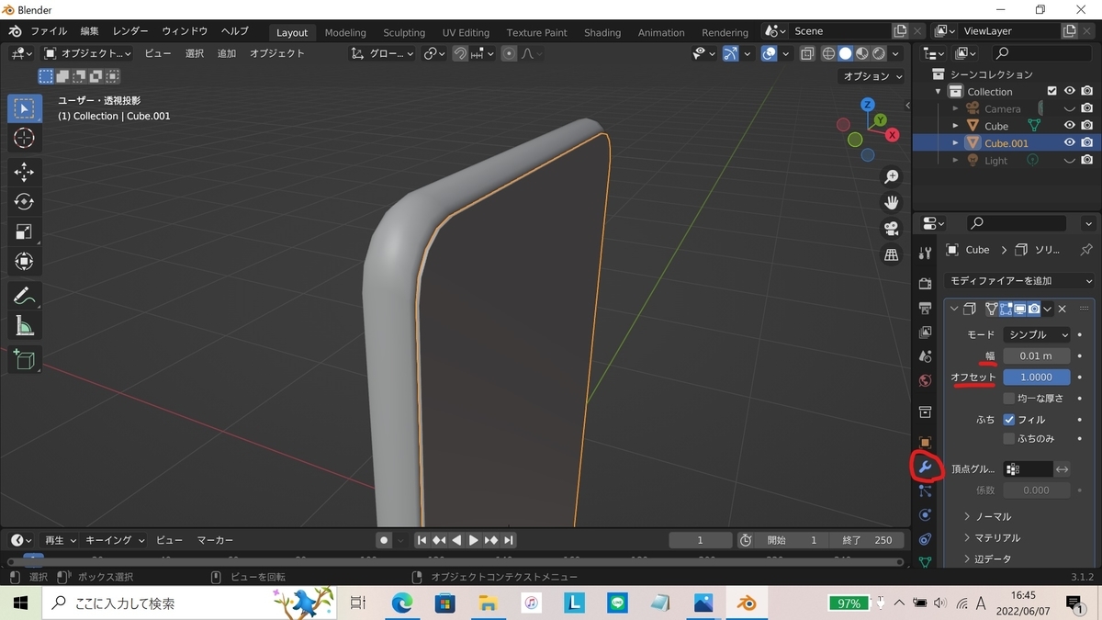The width and height of the screenshot is (1102, 620).
Task: Click the current frame field showing 1
Action: tap(700, 540)
